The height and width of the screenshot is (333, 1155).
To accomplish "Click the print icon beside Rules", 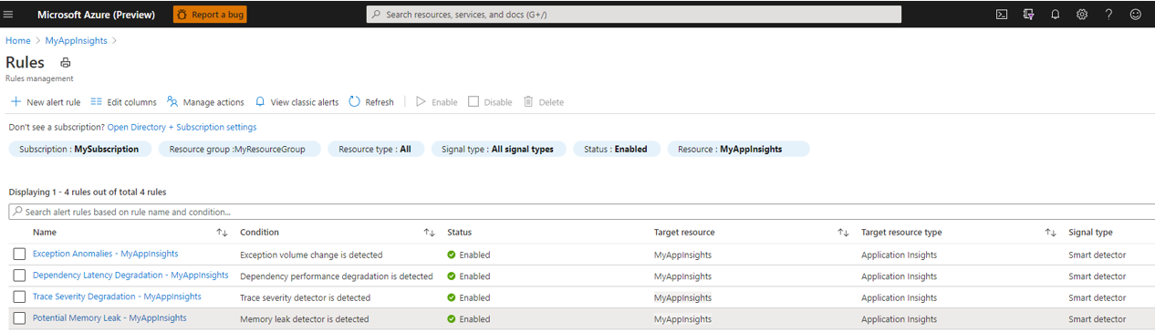I will pos(65,63).
